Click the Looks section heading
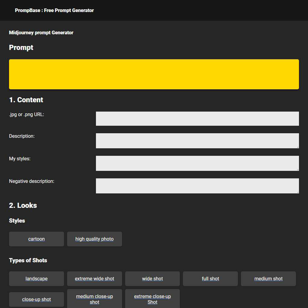This screenshot has height=308, width=308. point(23,205)
